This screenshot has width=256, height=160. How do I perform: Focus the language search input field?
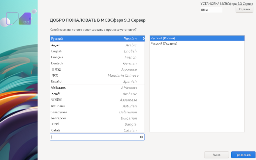click(97, 137)
